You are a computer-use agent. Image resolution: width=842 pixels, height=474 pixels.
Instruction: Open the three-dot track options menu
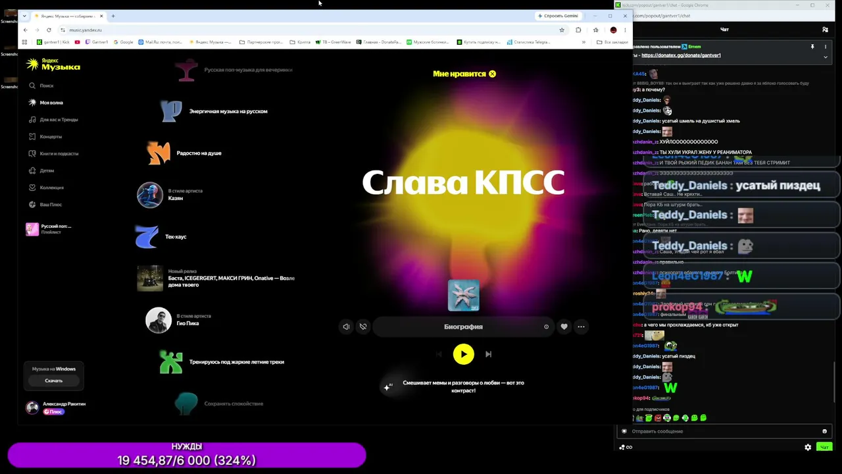pos(581,327)
